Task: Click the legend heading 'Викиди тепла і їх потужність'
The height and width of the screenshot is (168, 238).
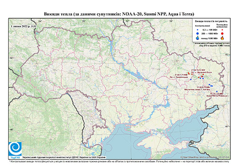Action: (211, 21)
